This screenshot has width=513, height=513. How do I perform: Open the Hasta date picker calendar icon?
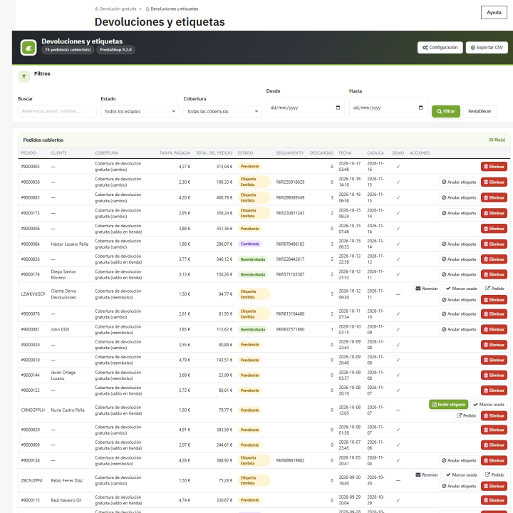click(x=421, y=108)
